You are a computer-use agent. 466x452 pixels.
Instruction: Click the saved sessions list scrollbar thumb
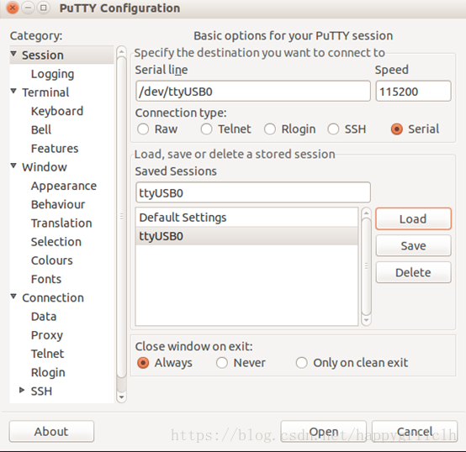click(x=366, y=266)
